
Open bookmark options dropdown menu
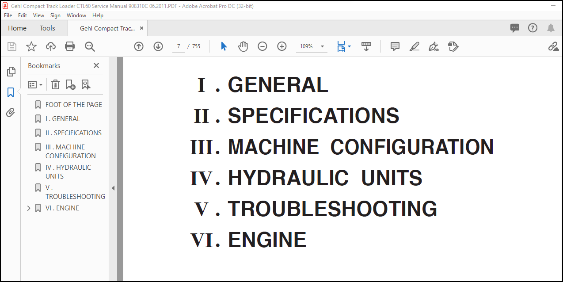pyautogui.click(x=35, y=84)
